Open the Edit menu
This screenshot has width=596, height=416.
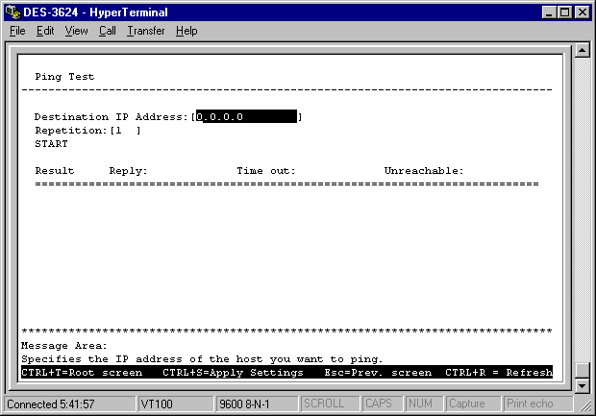(x=45, y=31)
